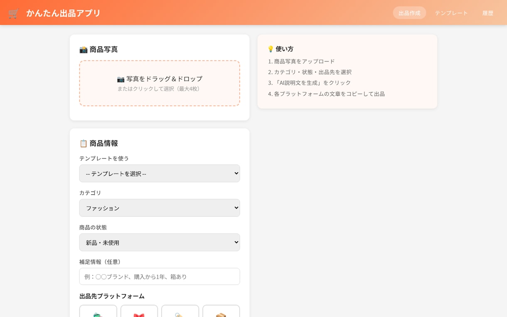This screenshot has width=507, height=317.
Task: Click the text またはクリックして選択（最大4枚）
Action: tap(160, 88)
